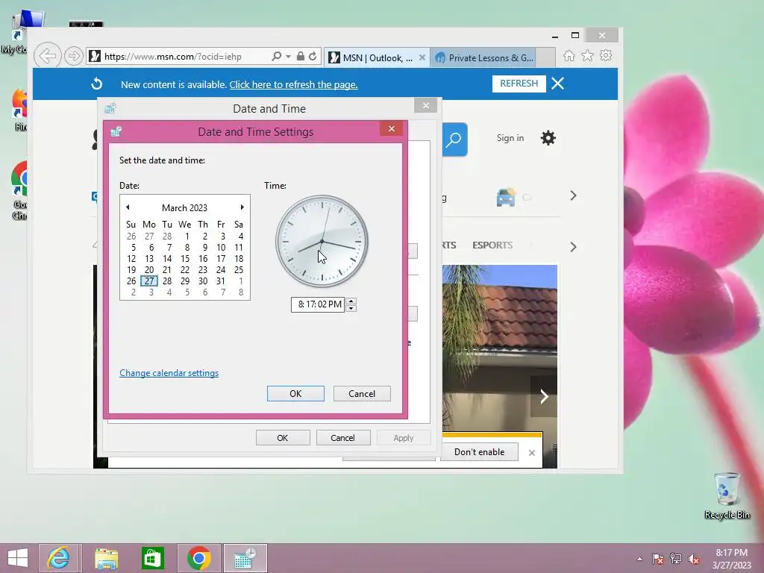This screenshot has height=573, width=764.
Task: Open Google Chrome from the taskbar
Action: pyautogui.click(x=198, y=558)
